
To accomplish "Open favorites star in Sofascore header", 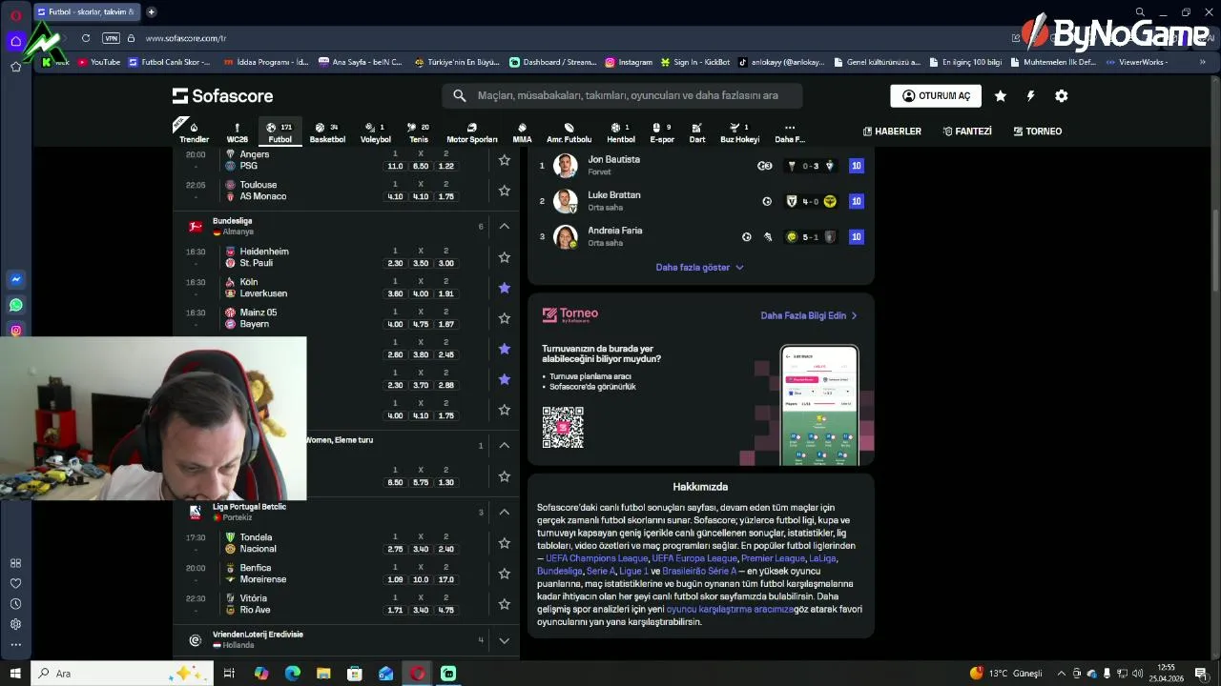I will (1000, 96).
